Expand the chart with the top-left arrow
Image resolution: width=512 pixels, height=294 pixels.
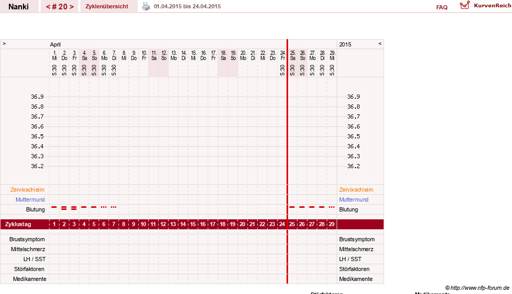pos(4,43)
